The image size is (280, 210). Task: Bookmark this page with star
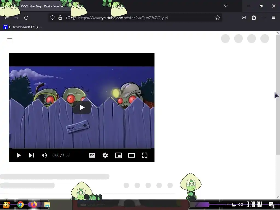tap(217, 17)
